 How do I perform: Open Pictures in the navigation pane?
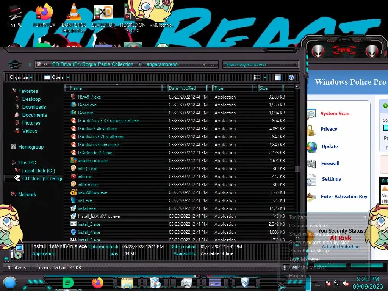(31, 123)
